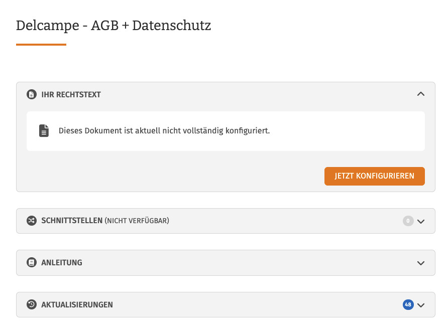Click the "Dieses Dokument ist aktuell nicht vollständig konfiguriert" message
The image size is (447, 336).
coord(164,131)
